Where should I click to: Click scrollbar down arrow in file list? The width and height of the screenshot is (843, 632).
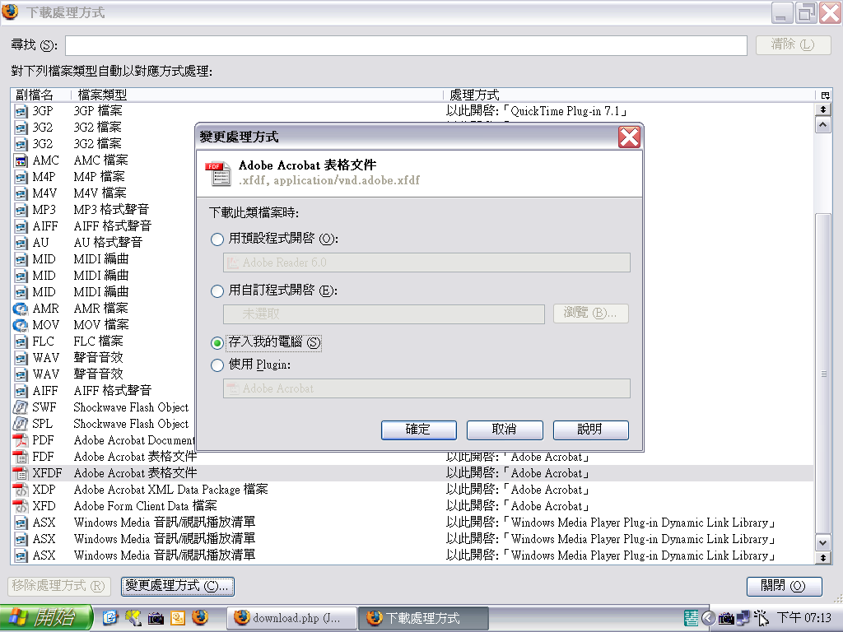[x=822, y=543]
